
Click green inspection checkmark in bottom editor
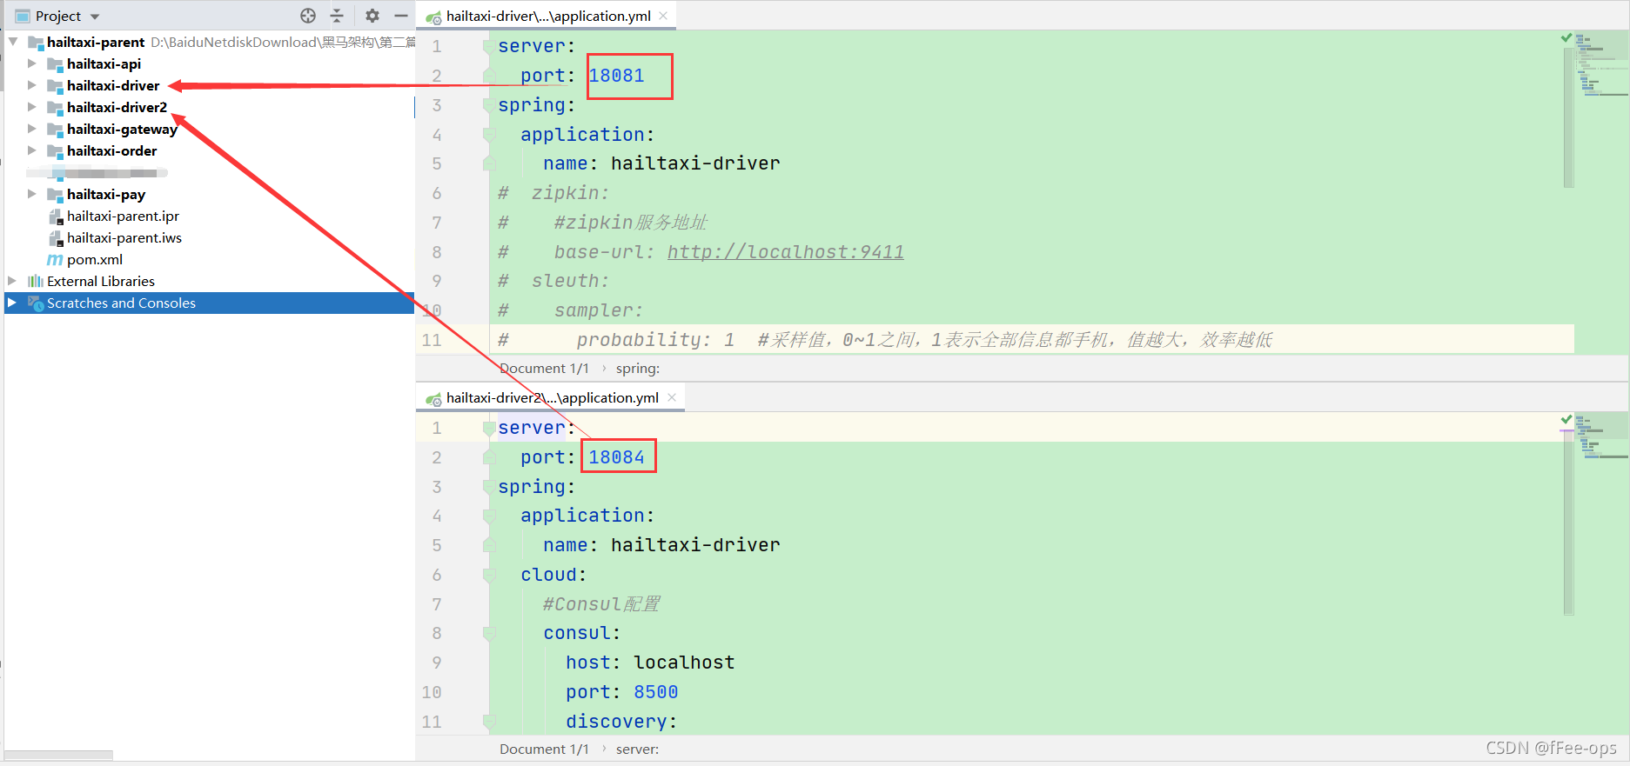tap(1566, 420)
